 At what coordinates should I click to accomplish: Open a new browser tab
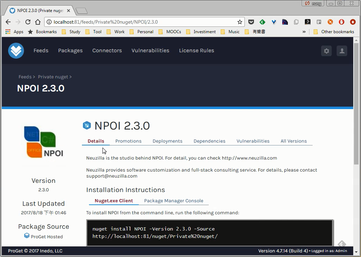(82, 11)
